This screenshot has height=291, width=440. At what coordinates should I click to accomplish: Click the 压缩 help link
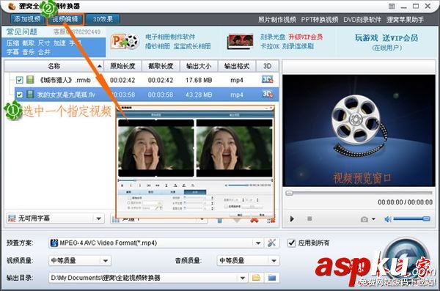12,43
